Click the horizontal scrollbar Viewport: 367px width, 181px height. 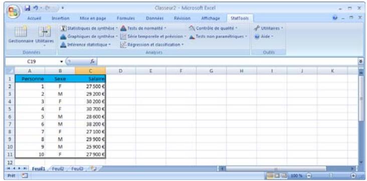tap(276, 168)
